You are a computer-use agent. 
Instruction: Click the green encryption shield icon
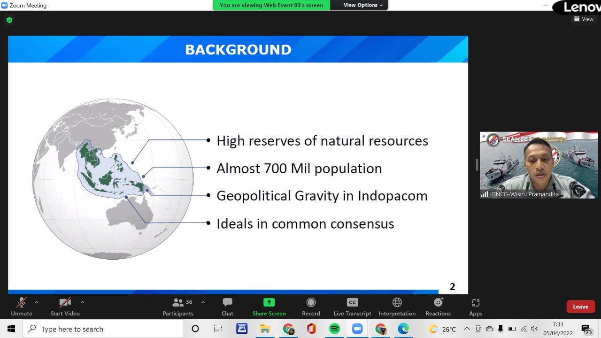9,20
